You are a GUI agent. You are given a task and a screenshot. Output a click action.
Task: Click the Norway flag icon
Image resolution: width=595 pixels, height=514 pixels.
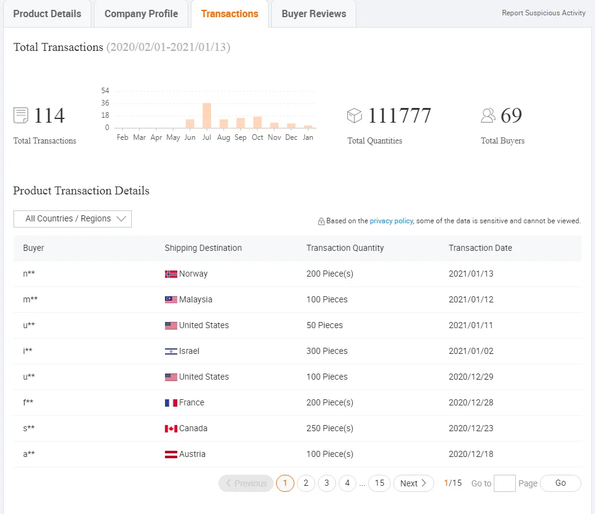click(171, 274)
